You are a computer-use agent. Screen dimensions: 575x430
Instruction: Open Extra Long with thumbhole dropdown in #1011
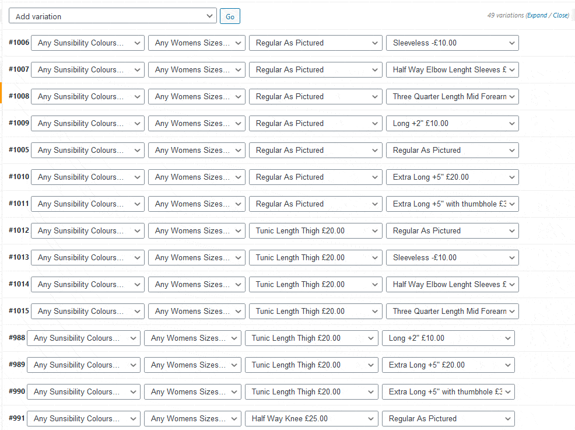[x=452, y=204]
